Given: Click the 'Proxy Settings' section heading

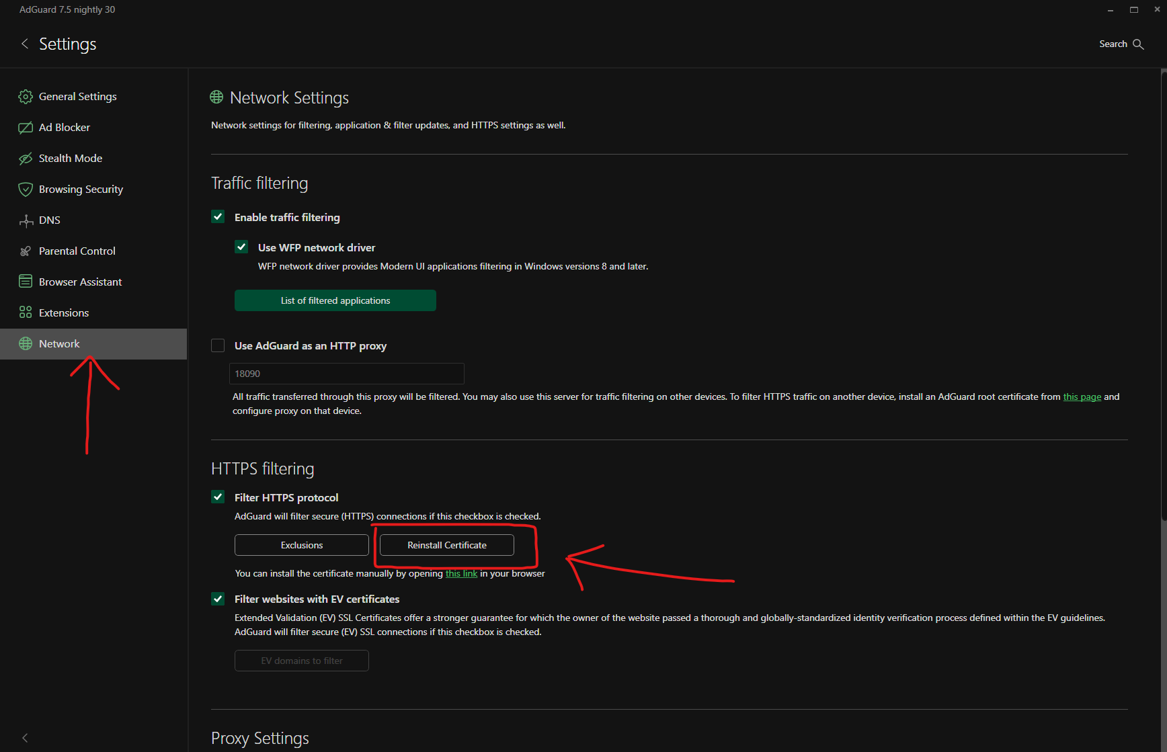Looking at the screenshot, I should (260, 738).
